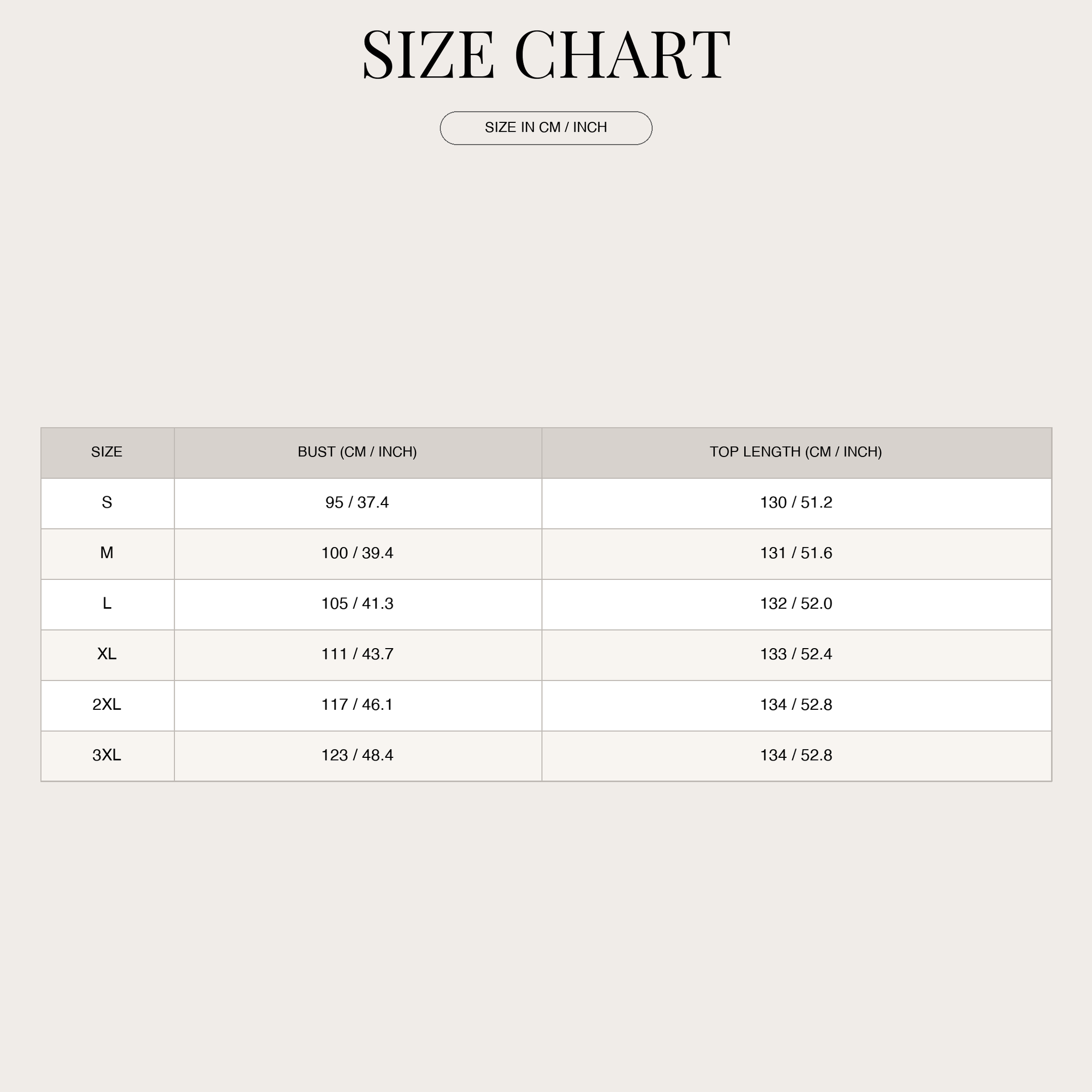Select the TOP LENGTH (CM / INCH) header

click(x=796, y=452)
